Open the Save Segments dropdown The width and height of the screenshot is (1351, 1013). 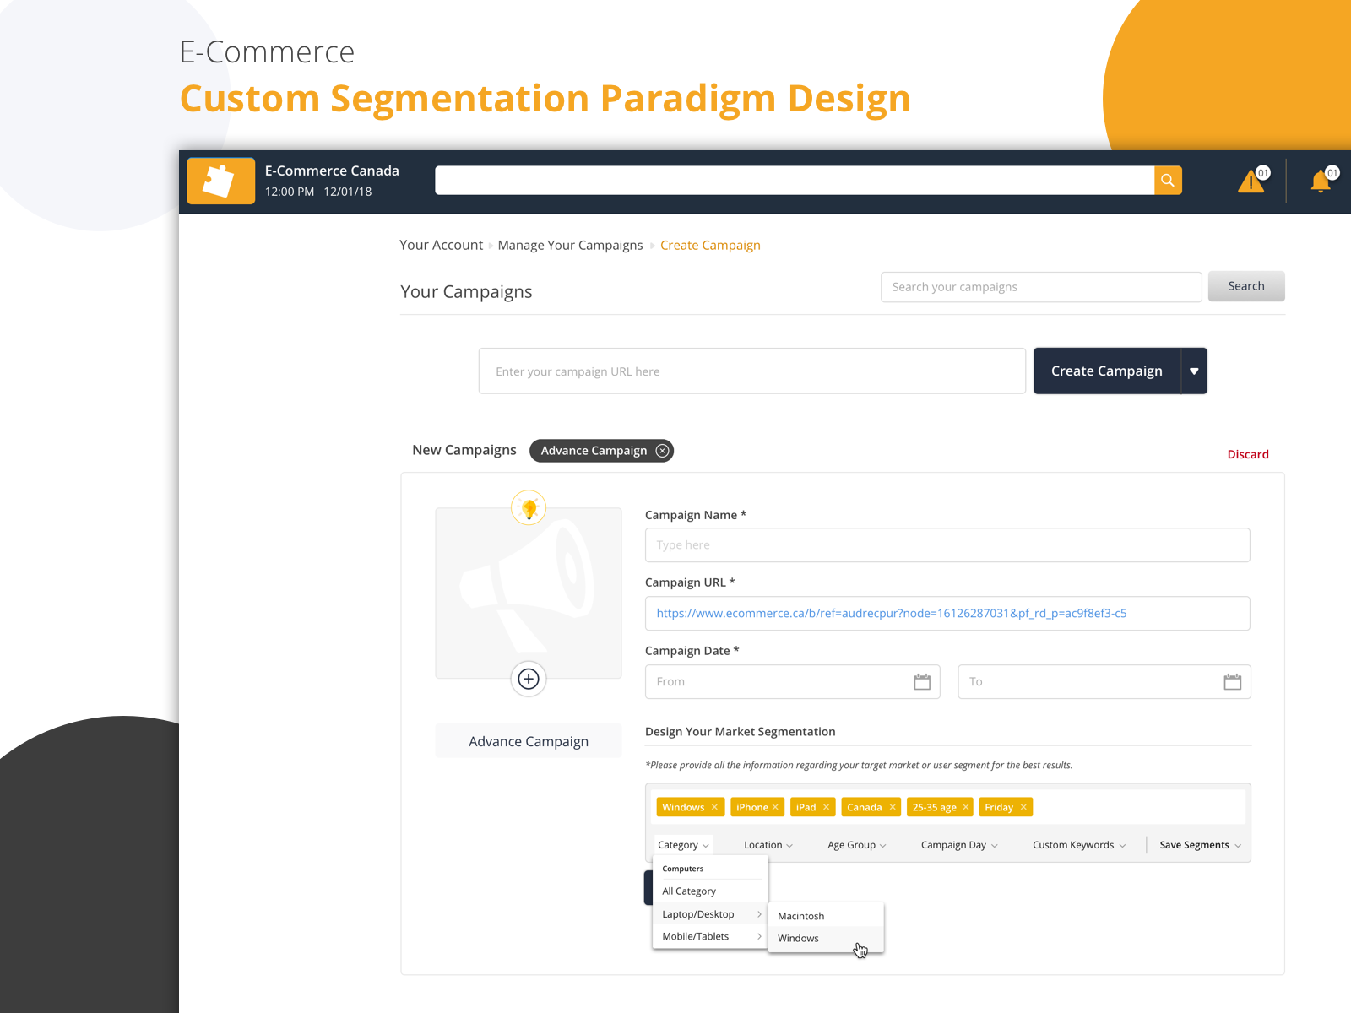click(x=1200, y=845)
